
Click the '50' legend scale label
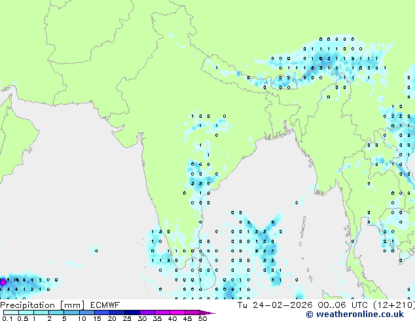(202, 318)
